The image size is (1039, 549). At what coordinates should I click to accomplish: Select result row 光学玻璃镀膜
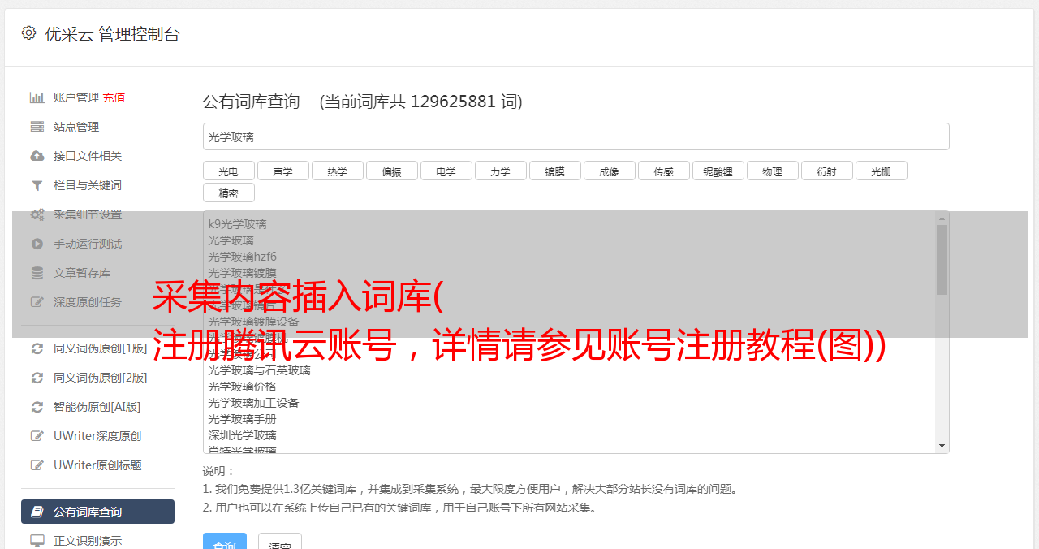click(x=242, y=273)
